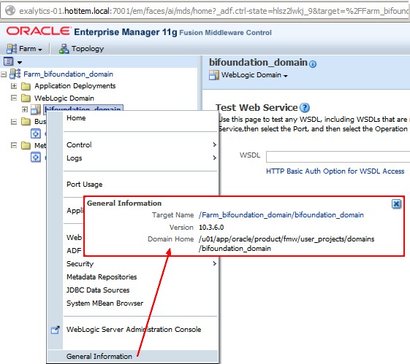Click into the WSDL input field
410x364 pixels.
point(338,157)
